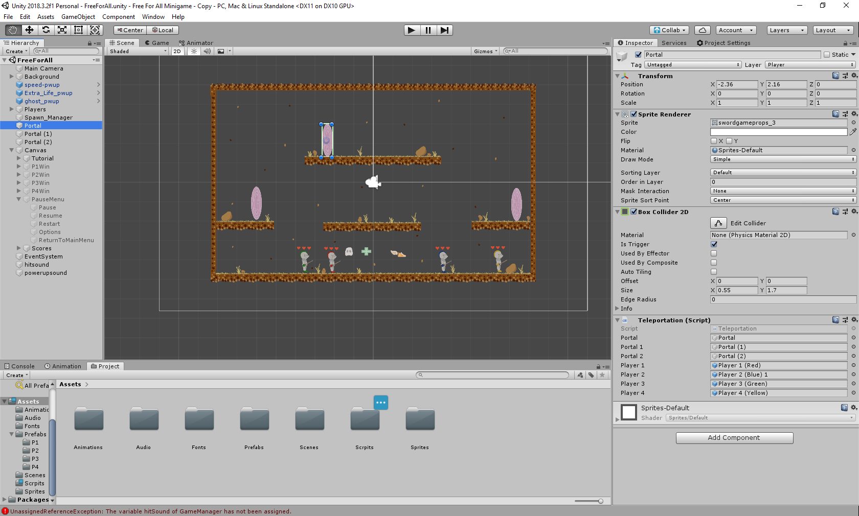Pick sprite via object selector circle
This screenshot has width=859, height=516.
tap(853, 123)
